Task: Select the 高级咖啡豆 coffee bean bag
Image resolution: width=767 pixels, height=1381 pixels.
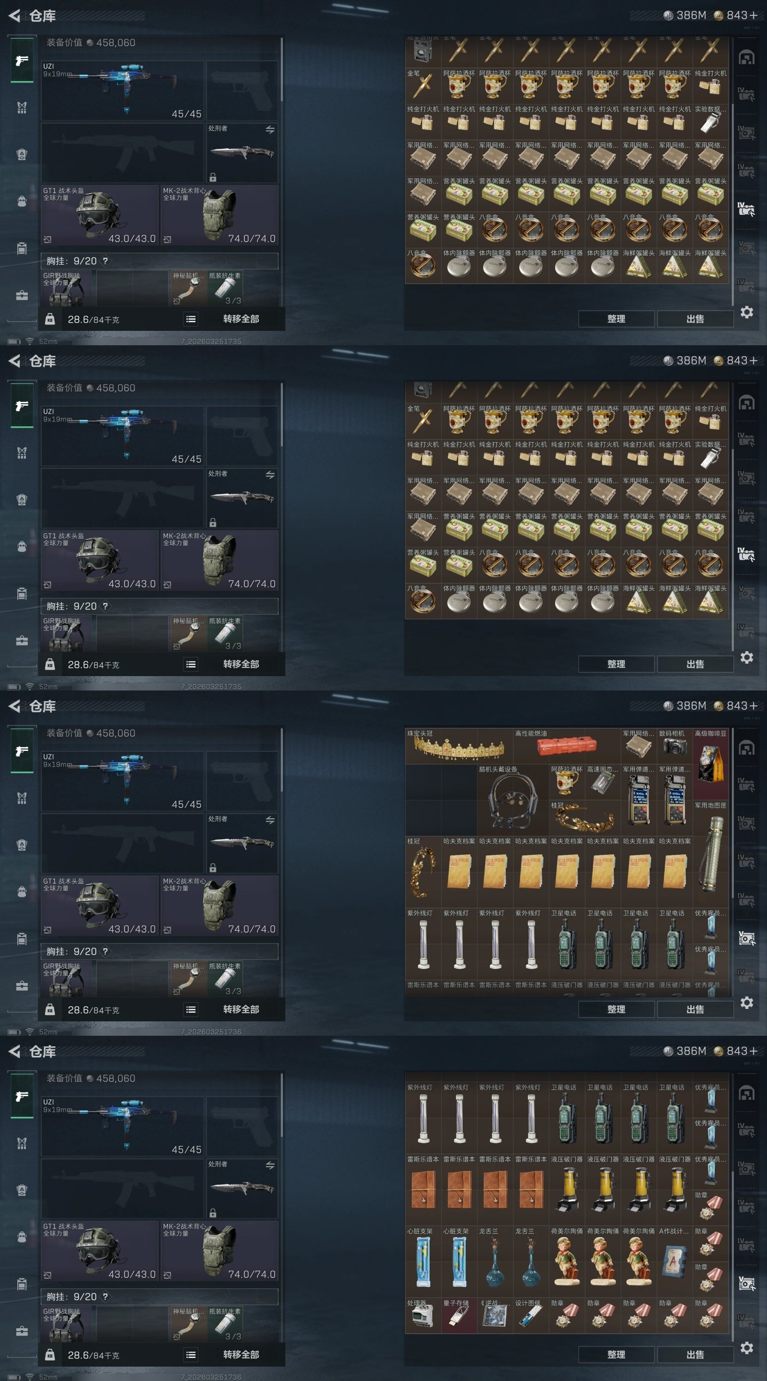Action: 711,764
